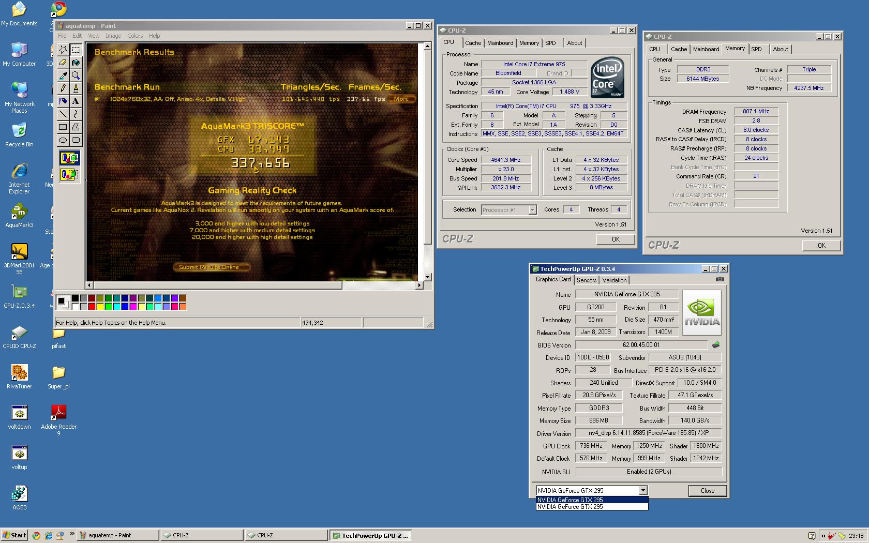Select the transparent selection option in Paint

pyautogui.click(x=69, y=174)
